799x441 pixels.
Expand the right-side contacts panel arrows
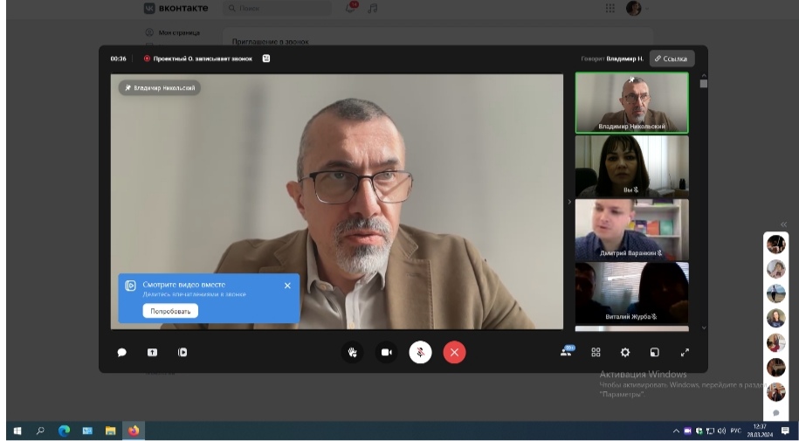(x=783, y=224)
